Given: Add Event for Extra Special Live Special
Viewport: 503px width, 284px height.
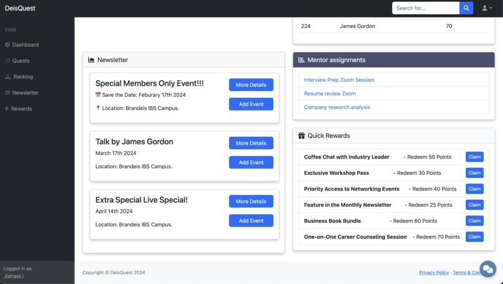Looking at the screenshot, I should (251, 220).
